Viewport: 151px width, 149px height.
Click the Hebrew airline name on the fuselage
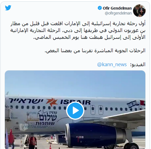(x=26, y=101)
